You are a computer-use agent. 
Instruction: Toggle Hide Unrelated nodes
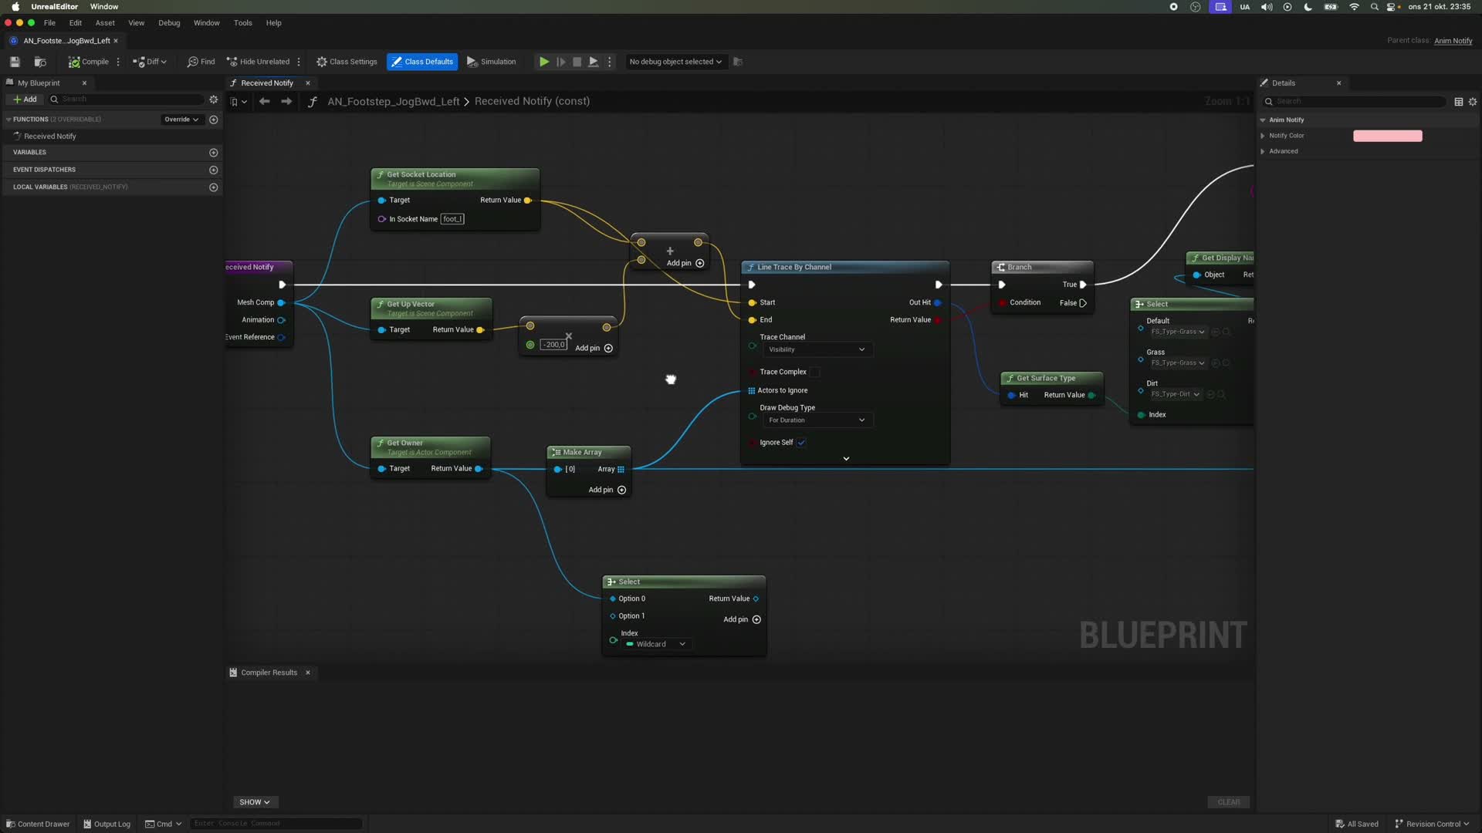pos(258,62)
